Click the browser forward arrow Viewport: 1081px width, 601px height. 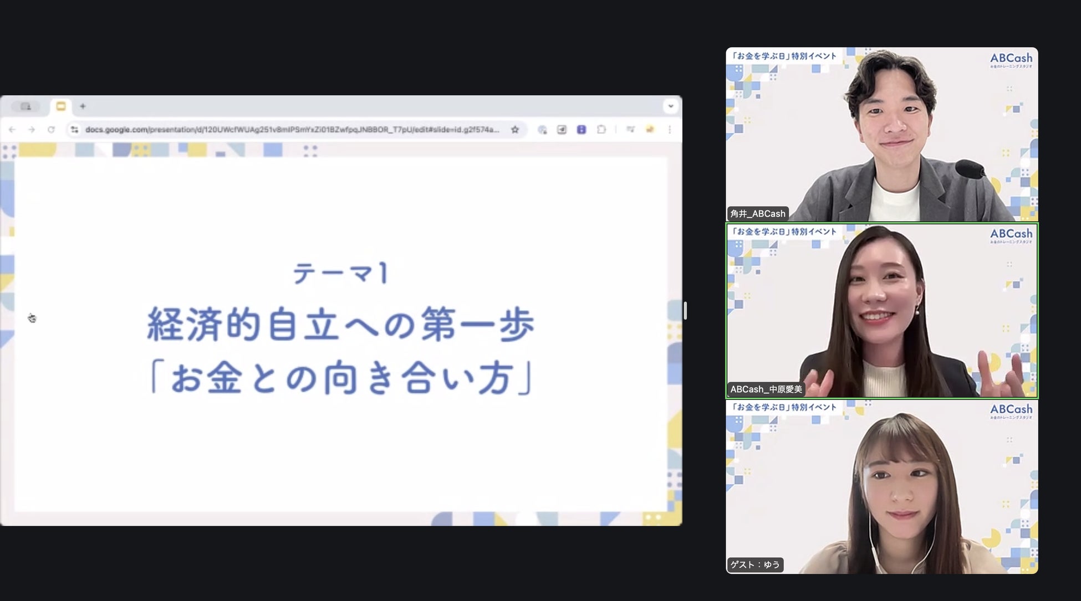(x=32, y=130)
